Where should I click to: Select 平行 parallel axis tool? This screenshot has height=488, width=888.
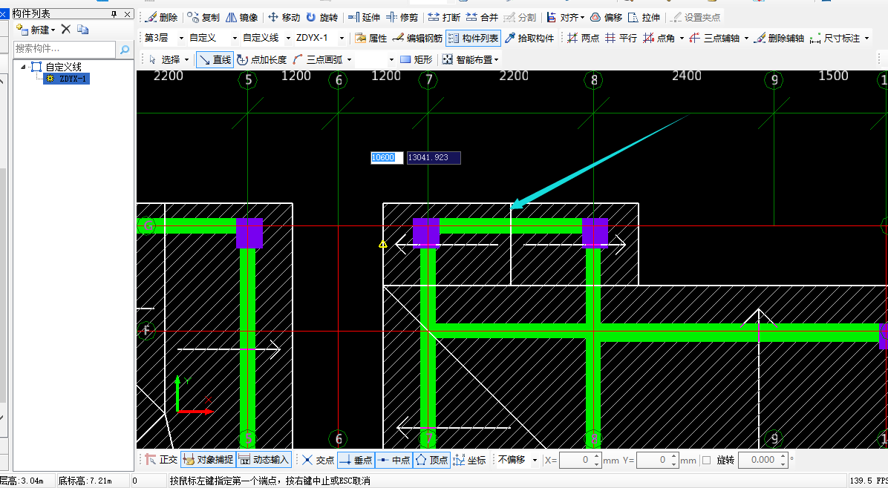tap(621, 38)
